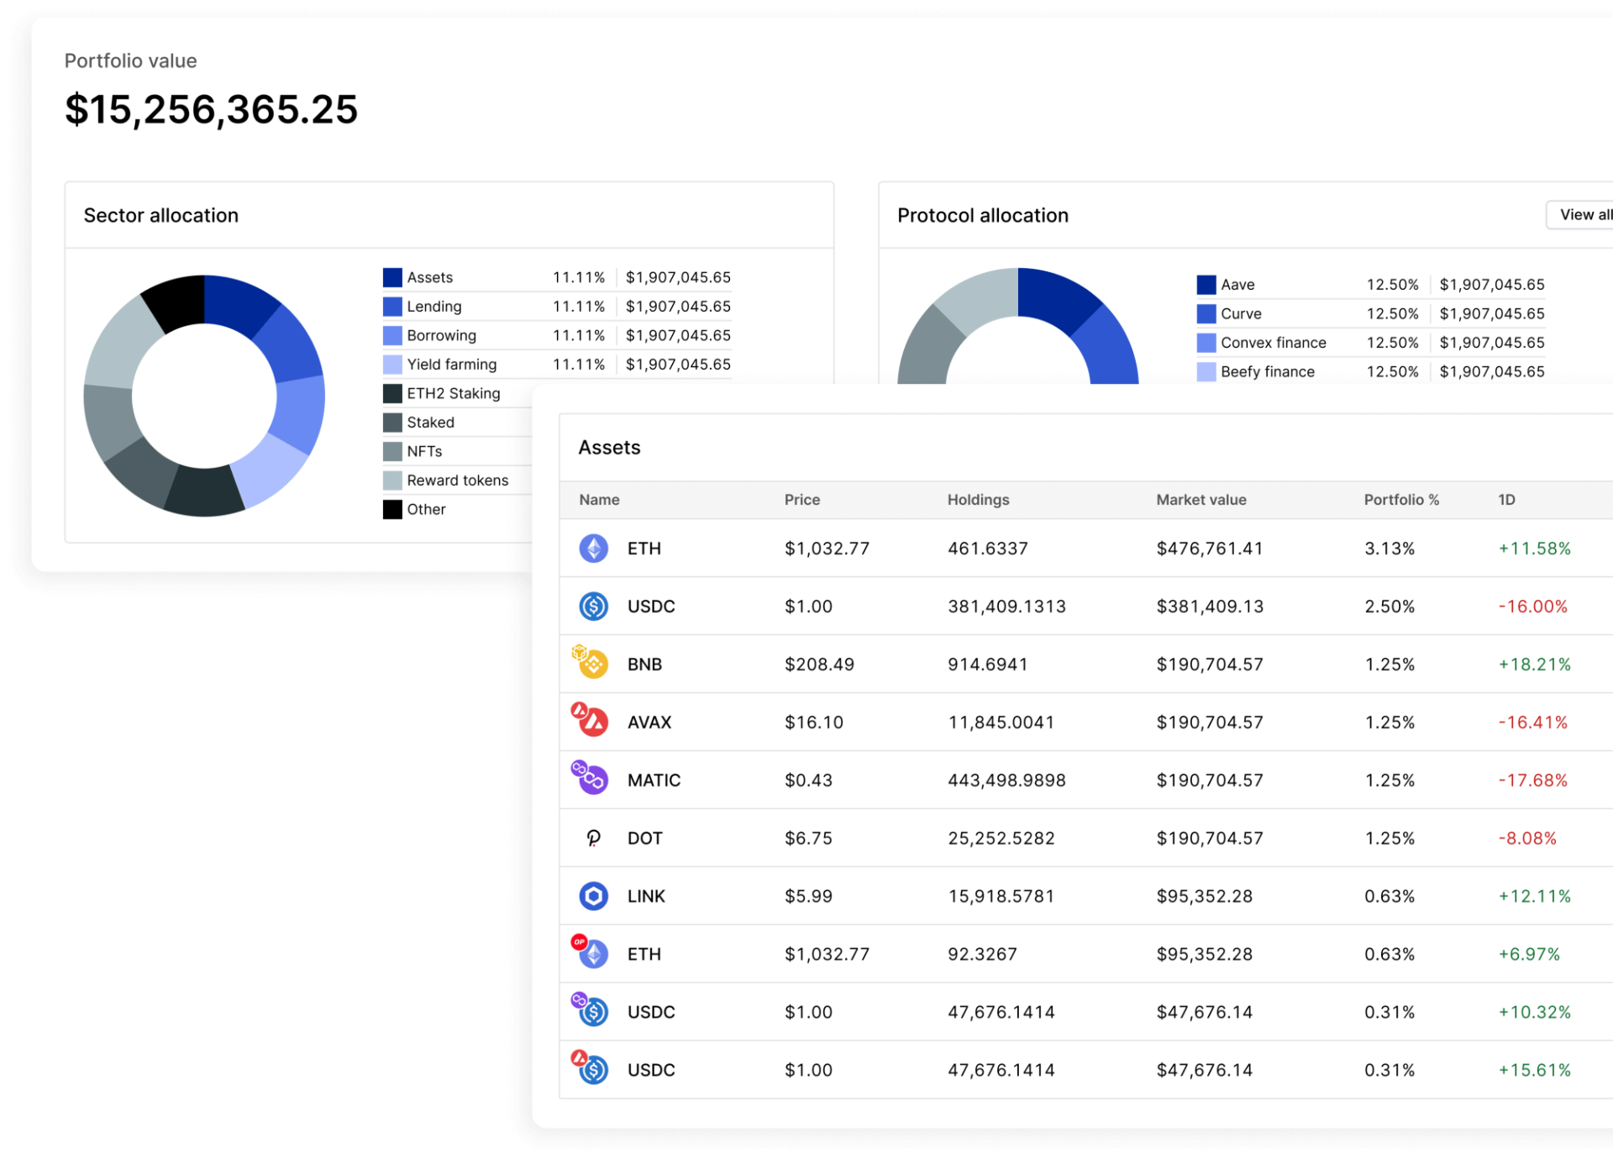Click the Lending legend label

coord(434,307)
